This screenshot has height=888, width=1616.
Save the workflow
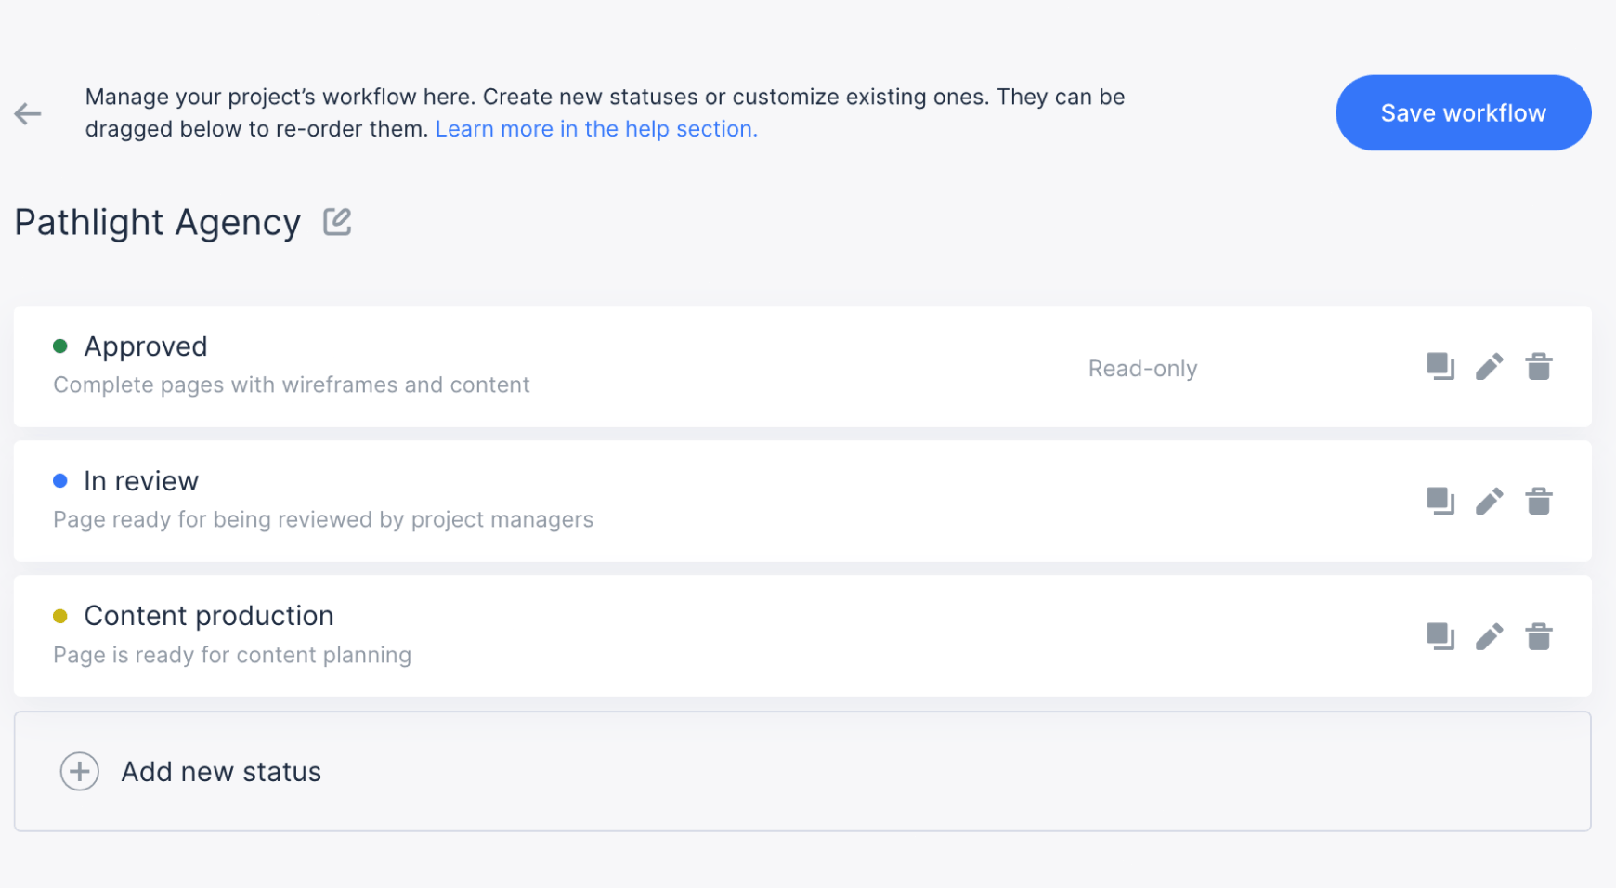click(1463, 112)
